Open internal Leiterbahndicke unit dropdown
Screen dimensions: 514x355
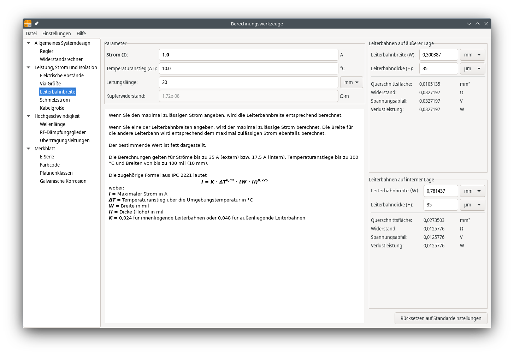[472, 205]
